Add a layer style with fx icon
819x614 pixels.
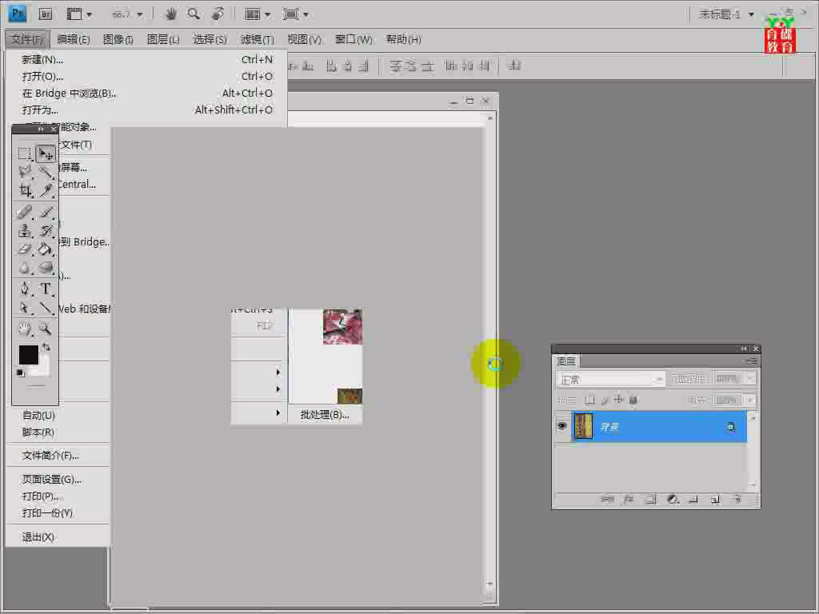628,500
